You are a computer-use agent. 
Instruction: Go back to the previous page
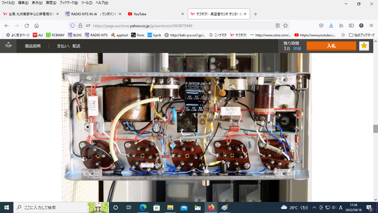pyautogui.click(x=7, y=25)
